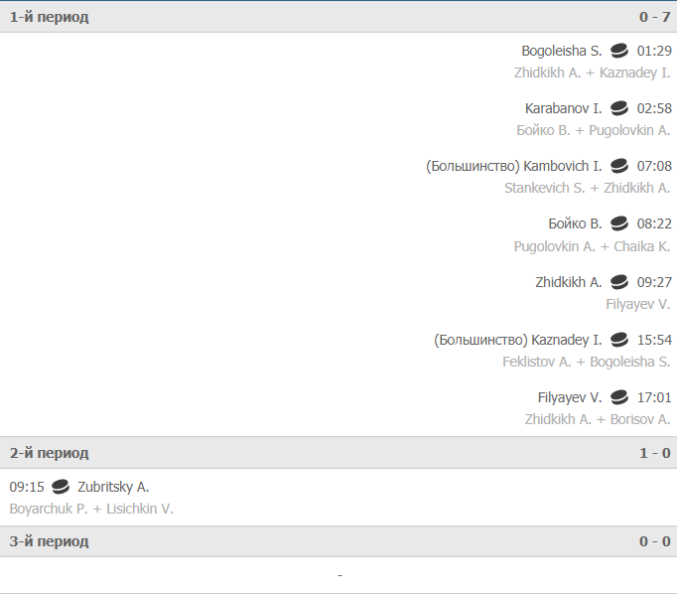This screenshot has width=677, height=595.
Task: Click the 1 - 0 second period score
Action: [x=655, y=453]
